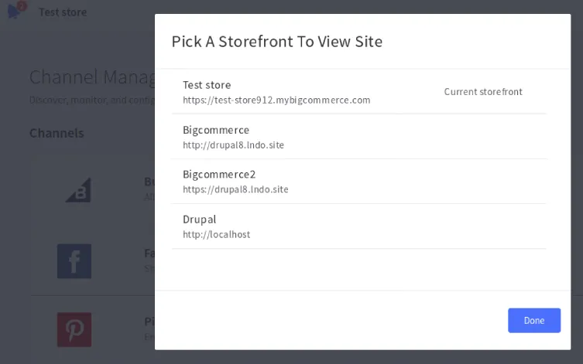Click the Current storefront label

(x=483, y=92)
